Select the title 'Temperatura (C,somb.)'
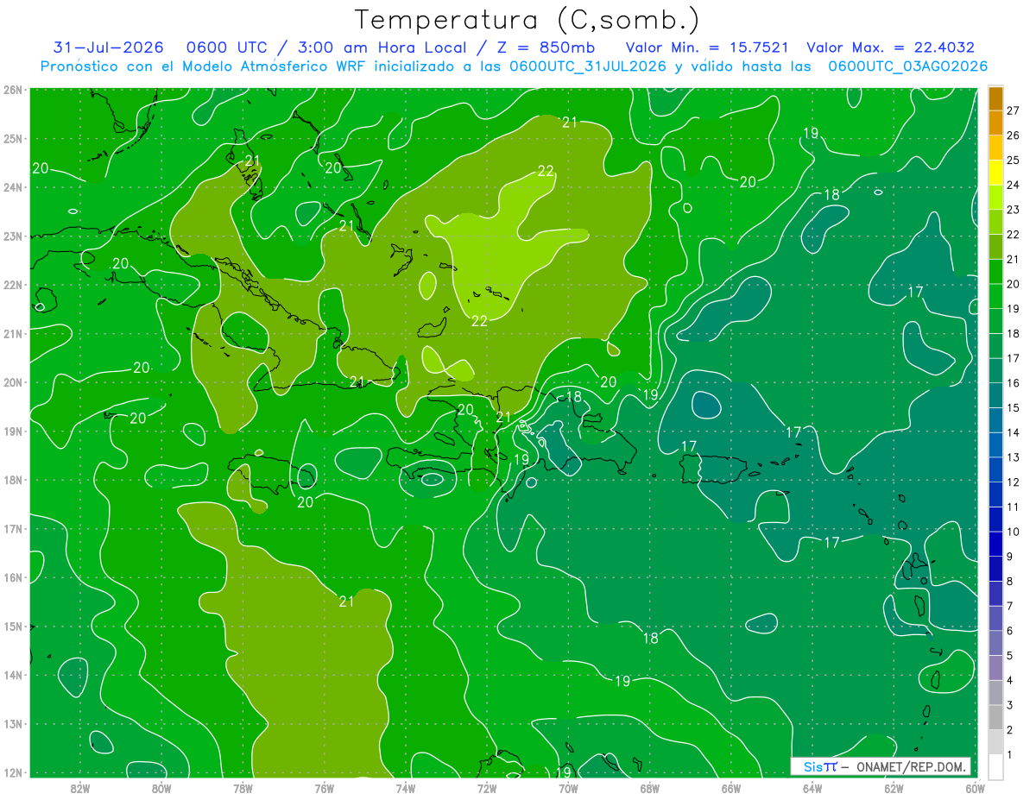The height and width of the screenshot is (800, 1036). [x=527, y=19]
